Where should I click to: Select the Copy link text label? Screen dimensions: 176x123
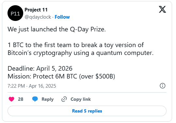80,99
